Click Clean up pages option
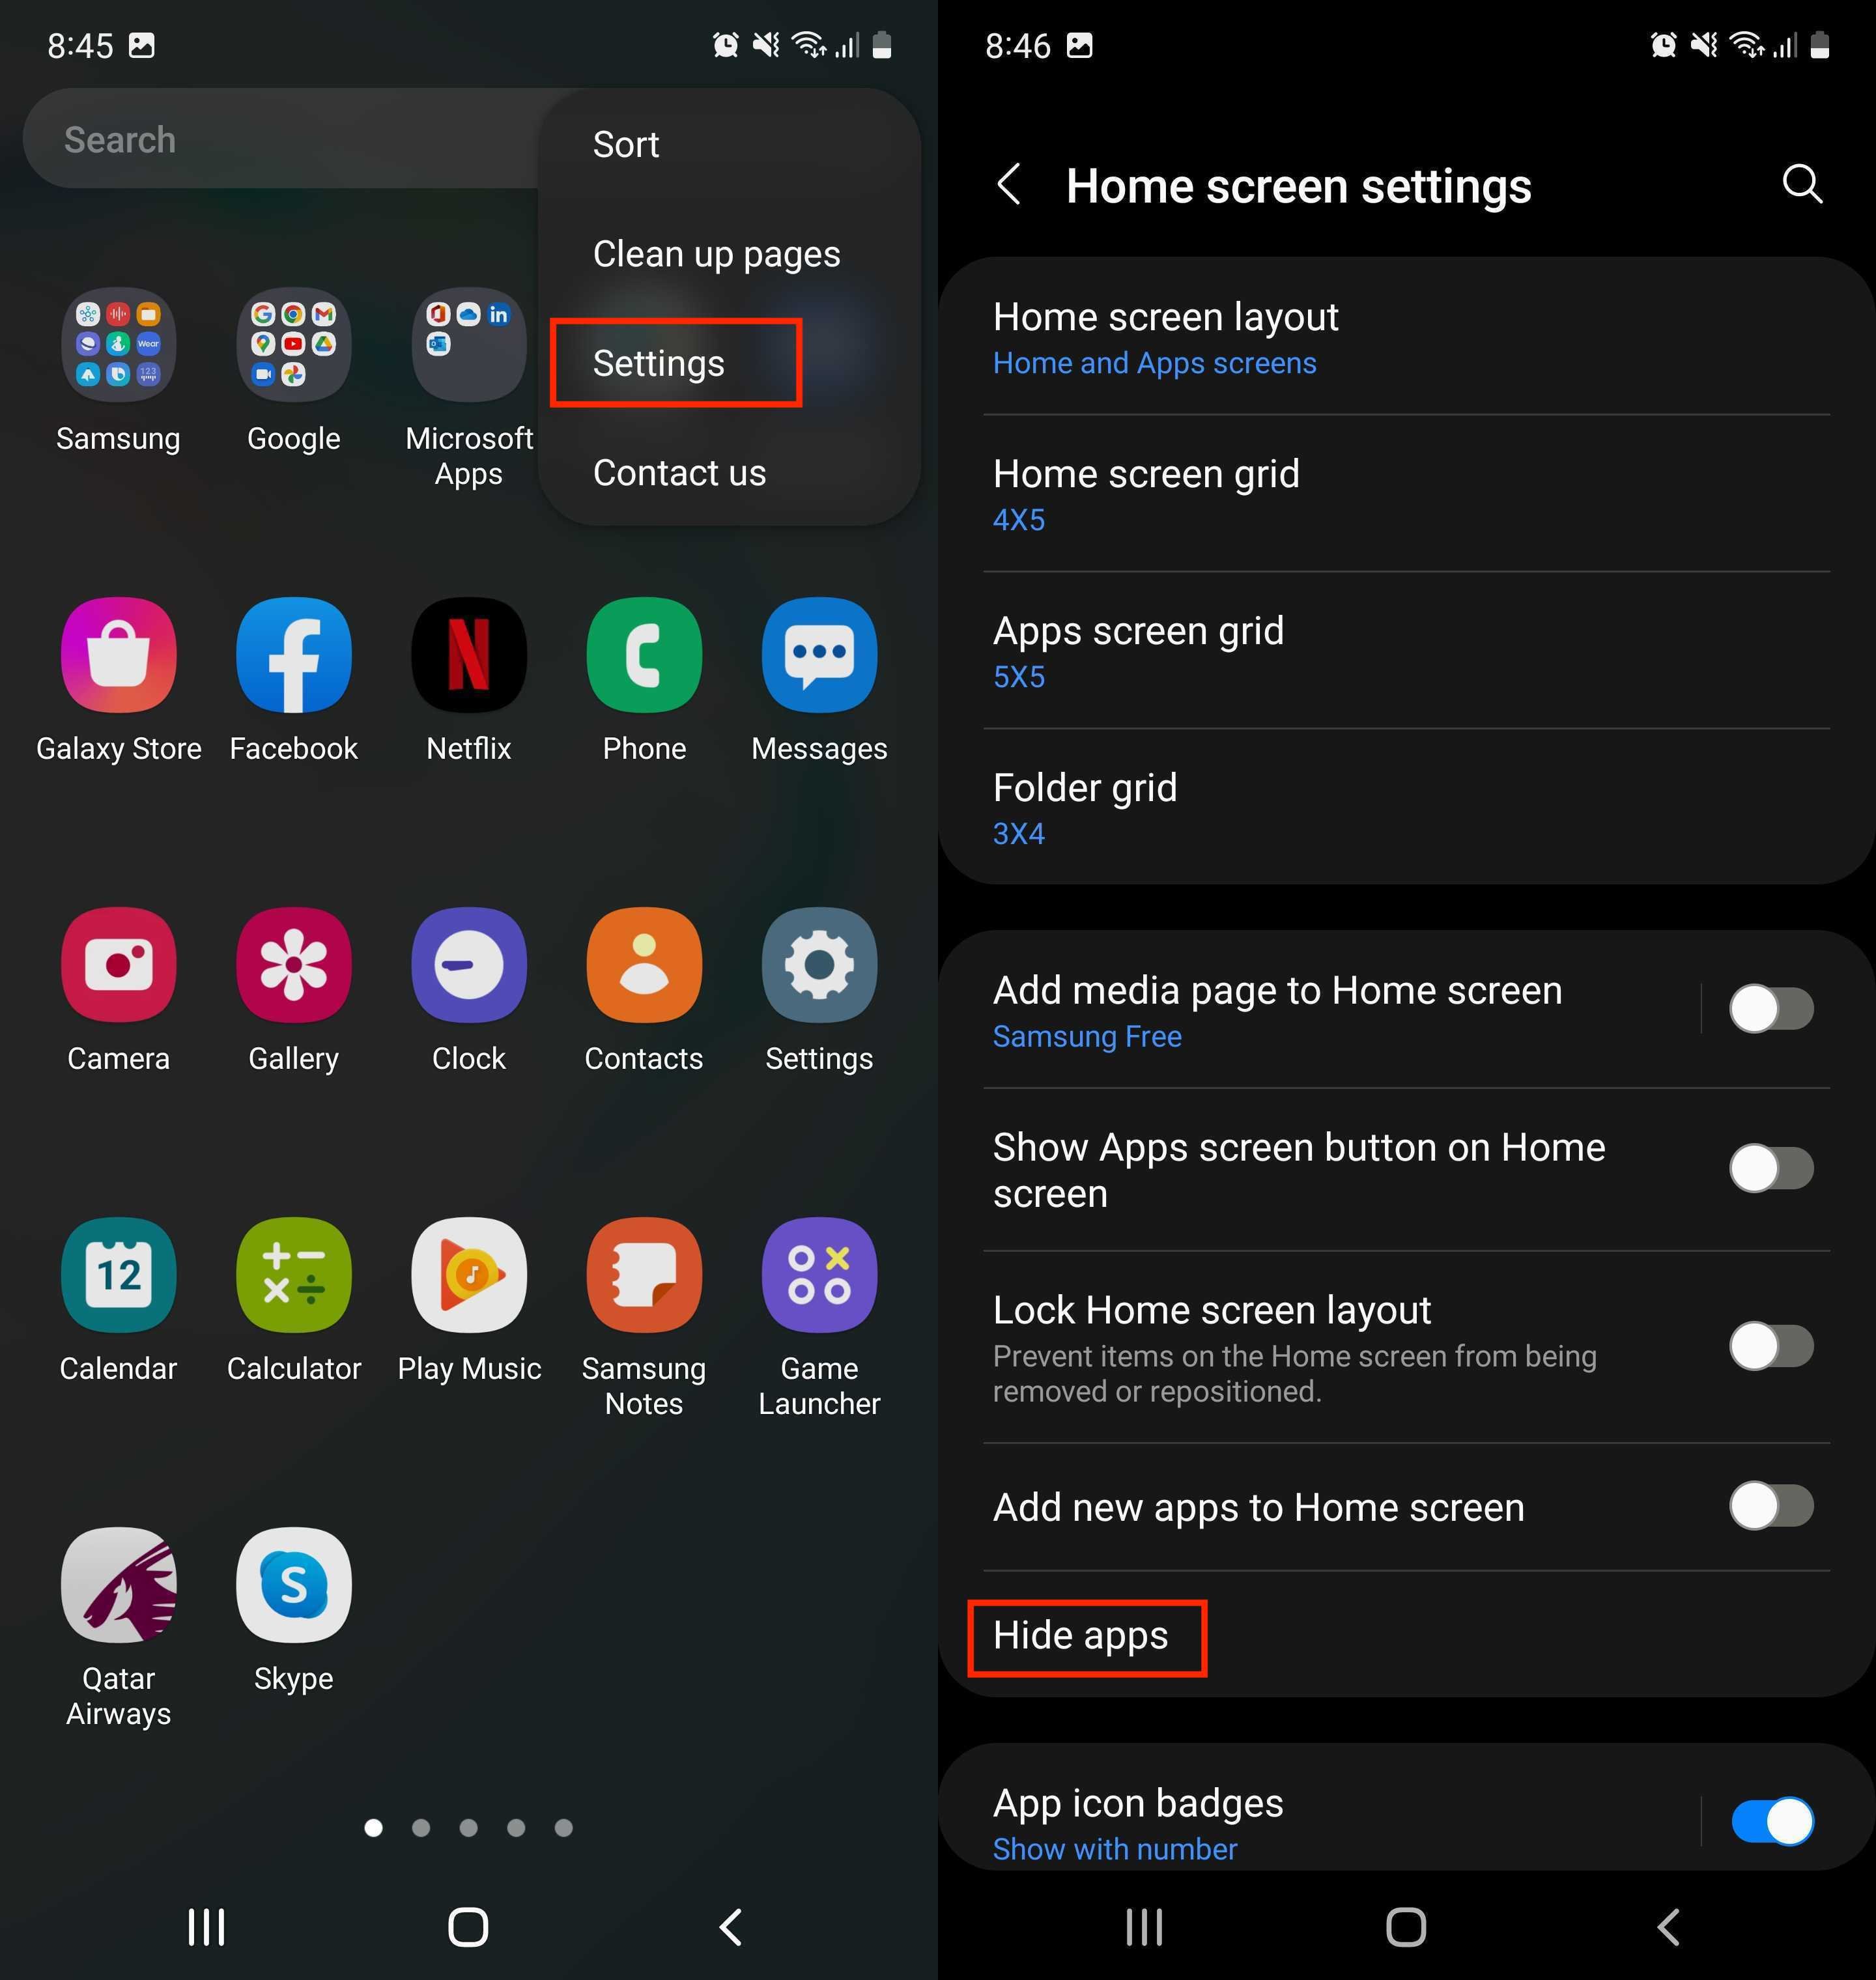Screen dimensions: 1876x1980 (x=716, y=252)
